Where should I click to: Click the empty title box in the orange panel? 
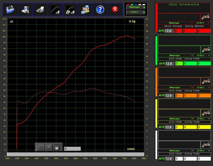click(185, 72)
